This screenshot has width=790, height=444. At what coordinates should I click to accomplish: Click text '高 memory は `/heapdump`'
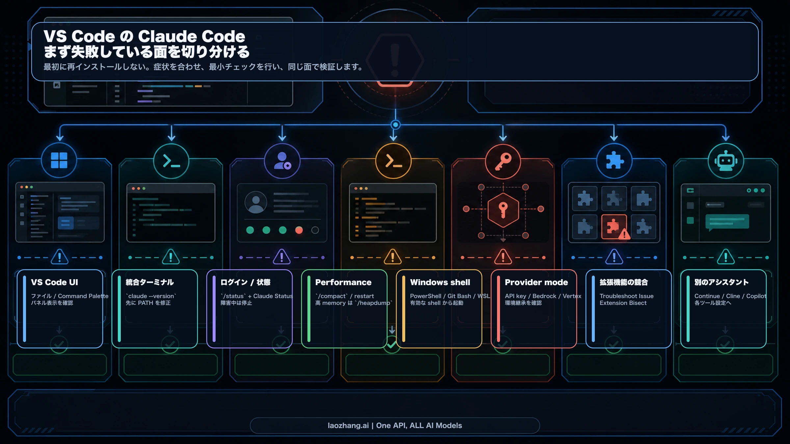pyautogui.click(x=354, y=303)
